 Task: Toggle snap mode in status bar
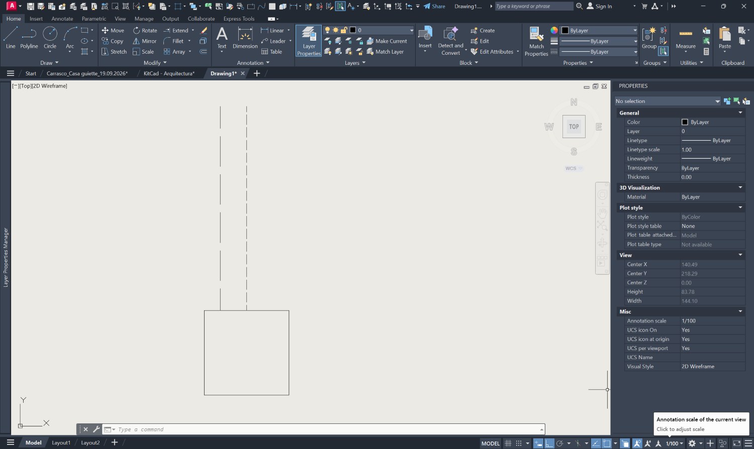pyautogui.click(x=519, y=443)
